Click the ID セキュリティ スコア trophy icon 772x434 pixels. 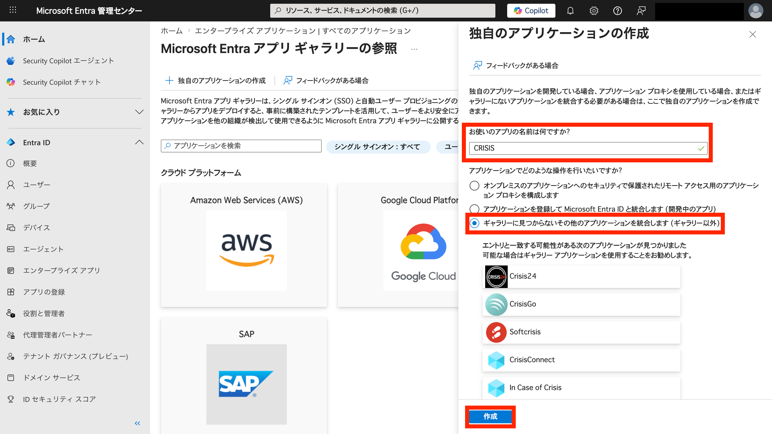[11, 399]
